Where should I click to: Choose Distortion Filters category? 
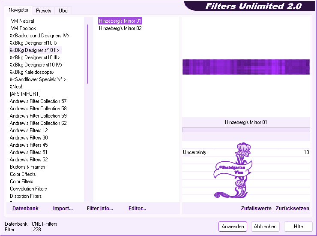[26, 196]
